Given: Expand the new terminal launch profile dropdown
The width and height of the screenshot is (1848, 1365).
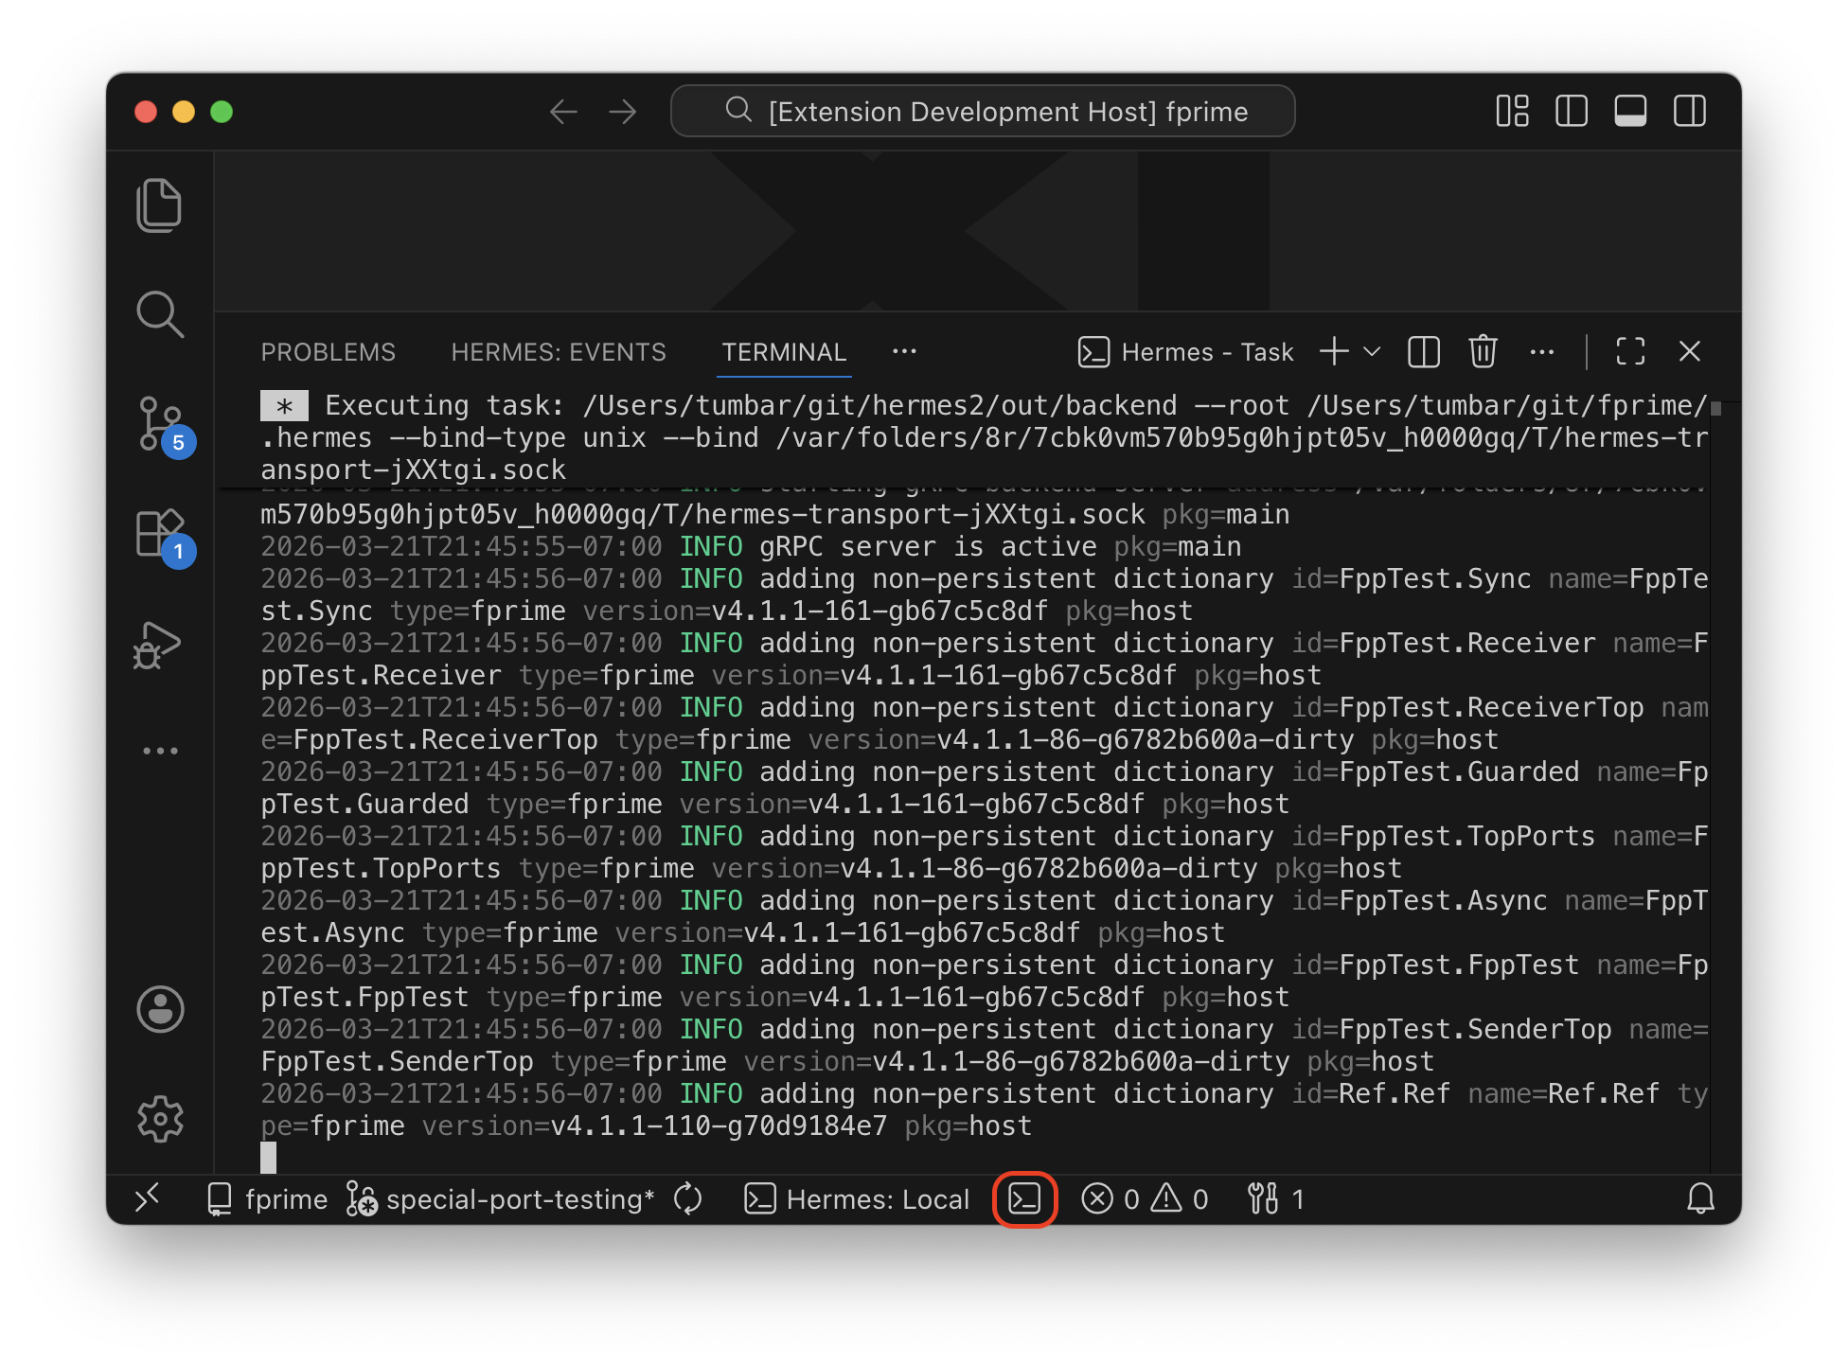Looking at the screenshot, I should (1372, 352).
